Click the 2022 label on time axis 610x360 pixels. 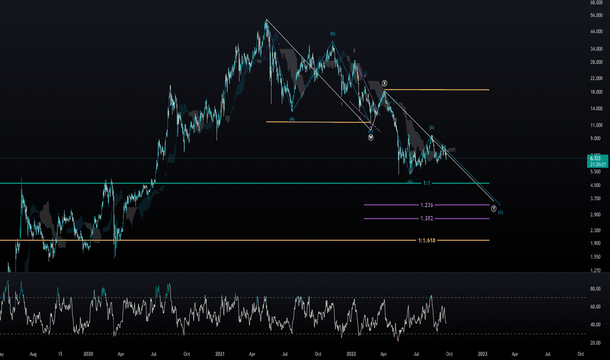tap(351, 354)
